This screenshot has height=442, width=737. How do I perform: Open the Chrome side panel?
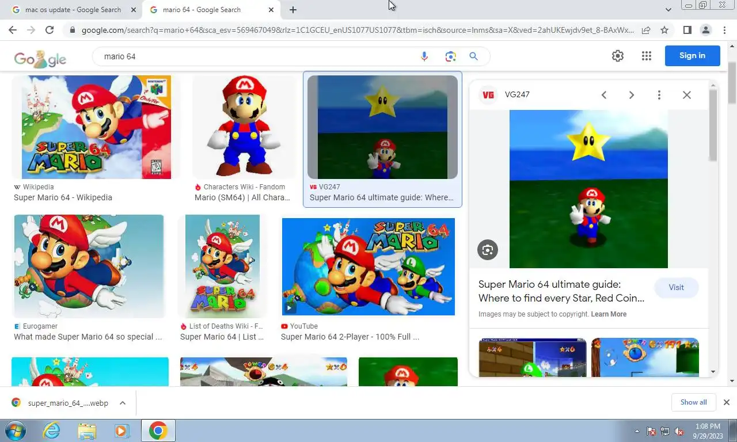(x=687, y=30)
